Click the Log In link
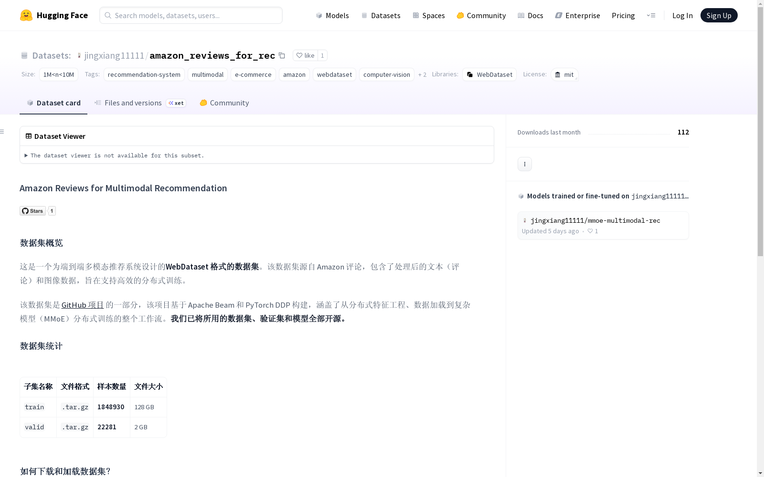Viewport: 764px width, 477px height. coord(682,15)
